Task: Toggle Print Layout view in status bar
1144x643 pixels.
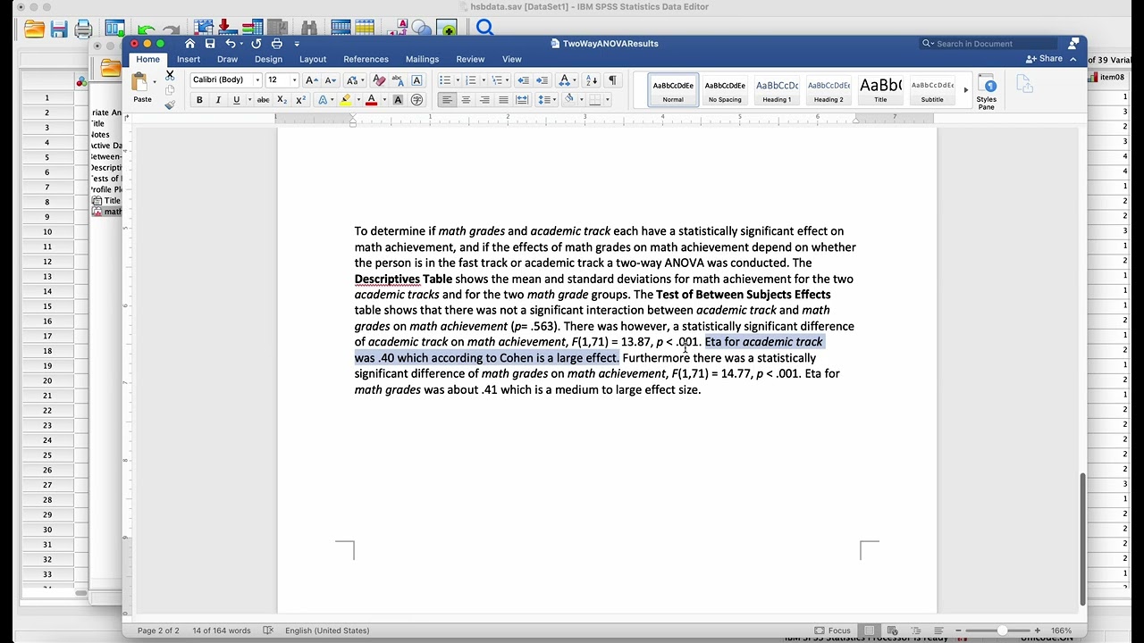Action: coord(870,630)
